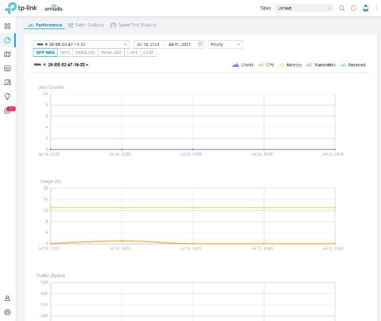Toggle the CPU legend series

tap(266, 65)
